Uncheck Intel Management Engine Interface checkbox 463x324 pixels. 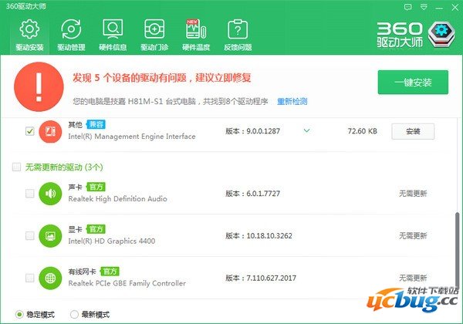pyautogui.click(x=30, y=131)
